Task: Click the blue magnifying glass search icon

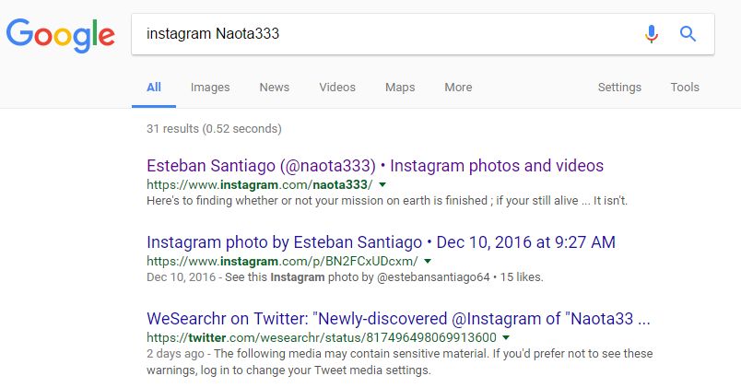Action: coord(688,34)
